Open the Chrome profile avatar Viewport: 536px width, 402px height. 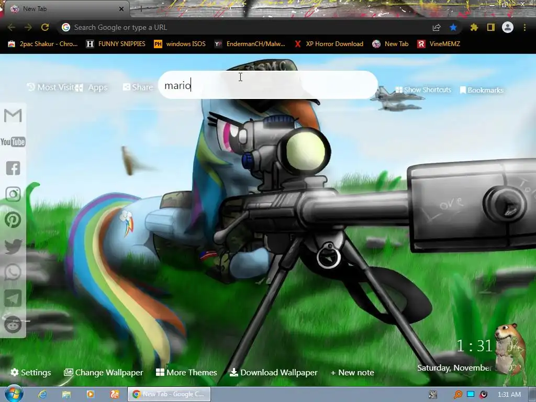[508, 27]
